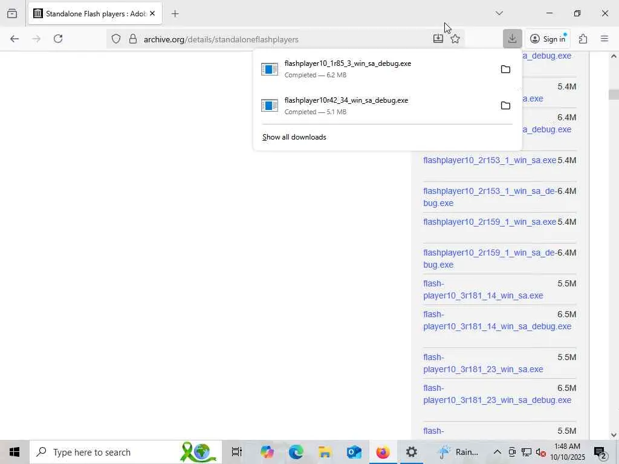
Task: Click the taskbar search box
Action: pos(126,452)
